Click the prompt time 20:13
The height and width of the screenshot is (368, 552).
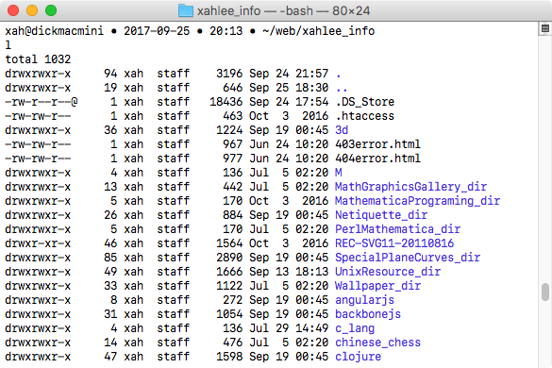(x=226, y=31)
